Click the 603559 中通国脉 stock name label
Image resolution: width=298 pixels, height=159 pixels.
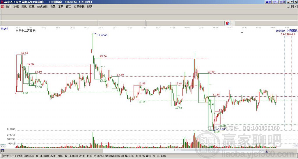pyautogui.click(x=286, y=31)
